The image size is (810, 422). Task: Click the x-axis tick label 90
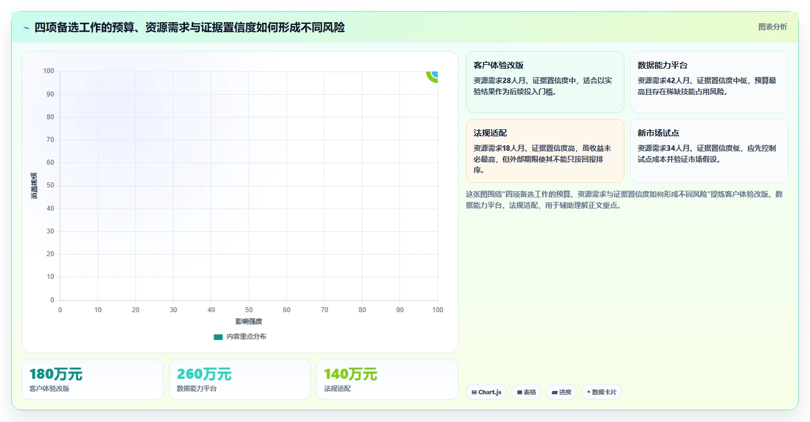click(400, 310)
